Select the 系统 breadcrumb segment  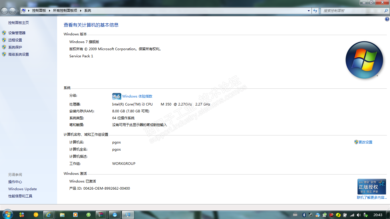tap(88, 11)
